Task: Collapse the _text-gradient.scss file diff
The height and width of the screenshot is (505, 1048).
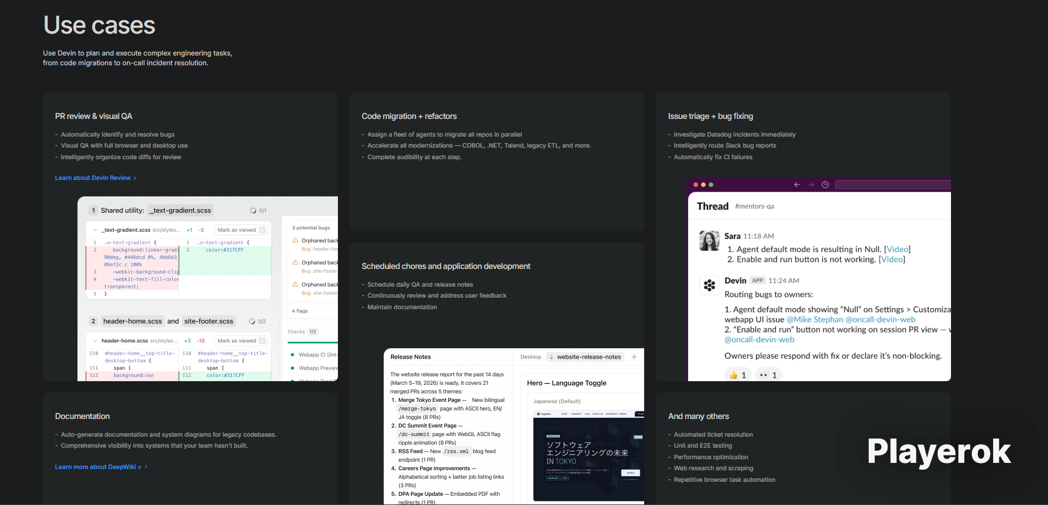Action: (x=95, y=230)
